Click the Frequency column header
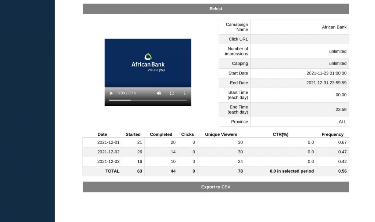This screenshot has width=375, height=222. [332, 134]
